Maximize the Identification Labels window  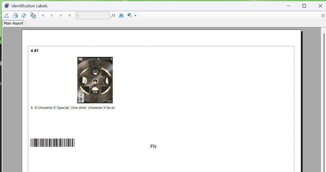304,6
